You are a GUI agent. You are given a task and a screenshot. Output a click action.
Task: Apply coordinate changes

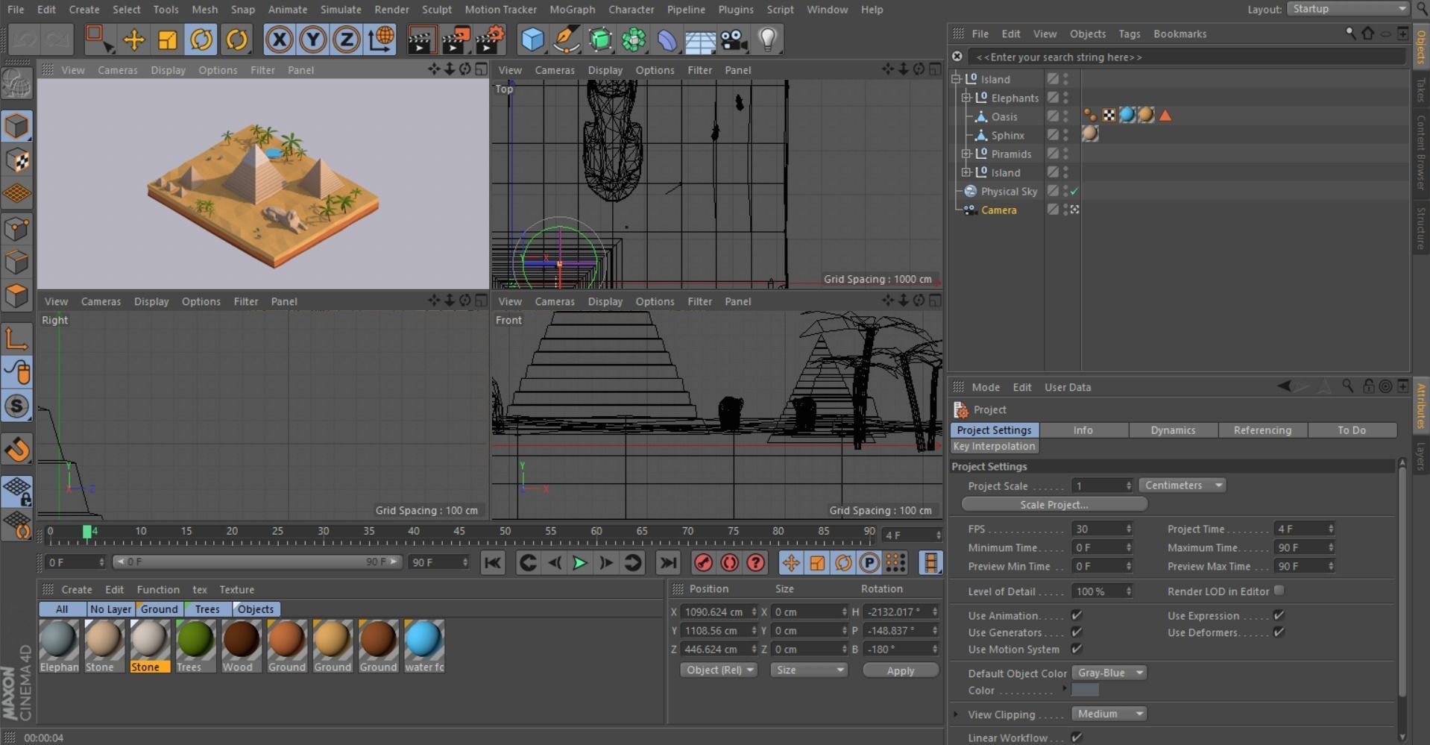[900, 670]
